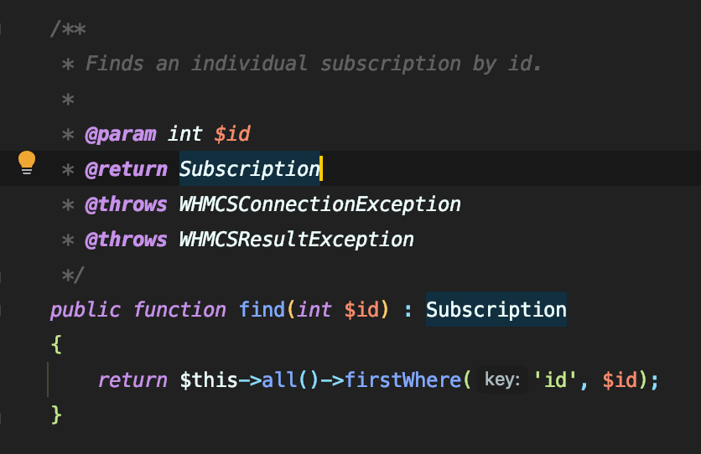Click the WHMCSResultException class name
Image resolution: width=701 pixels, height=454 pixels.
[296, 240]
